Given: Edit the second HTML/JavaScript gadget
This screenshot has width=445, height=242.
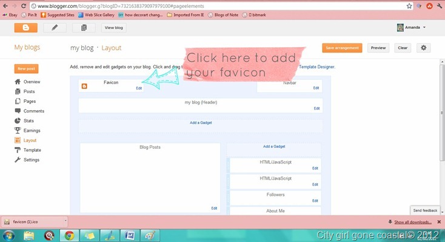Looking at the screenshot, I should click(x=315, y=184).
